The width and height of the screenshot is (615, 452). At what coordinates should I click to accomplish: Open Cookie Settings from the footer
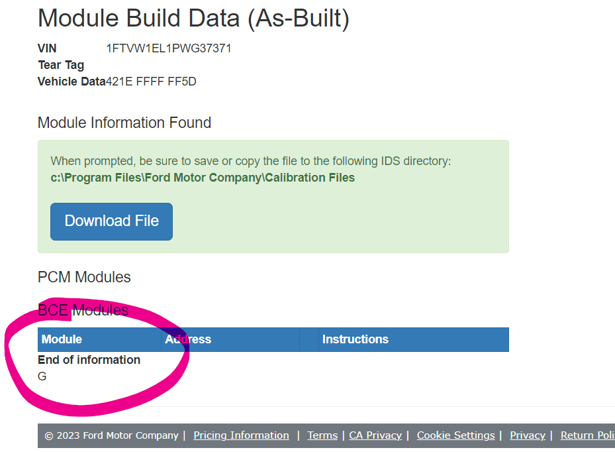coord(455,435)
